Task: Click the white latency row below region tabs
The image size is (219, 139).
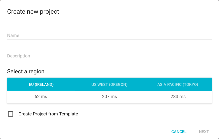Action: pyautogui.click(x=109, y=97)
